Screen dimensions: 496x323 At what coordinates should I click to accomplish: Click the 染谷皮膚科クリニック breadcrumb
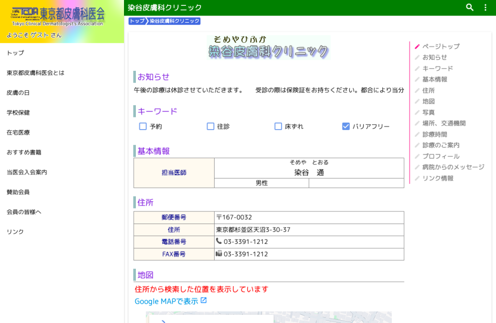tap(174, 21)
